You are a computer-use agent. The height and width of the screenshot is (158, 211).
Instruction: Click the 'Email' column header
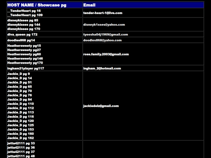click(143, 5)
